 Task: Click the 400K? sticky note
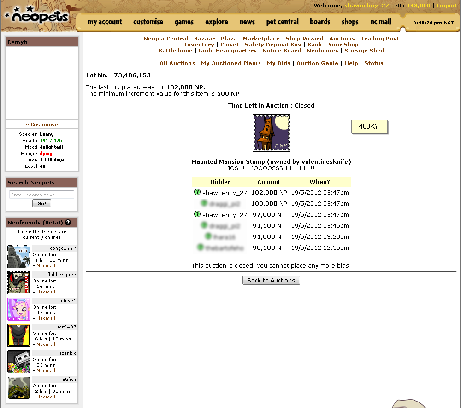pyautogui.click(x=369, y=126)
